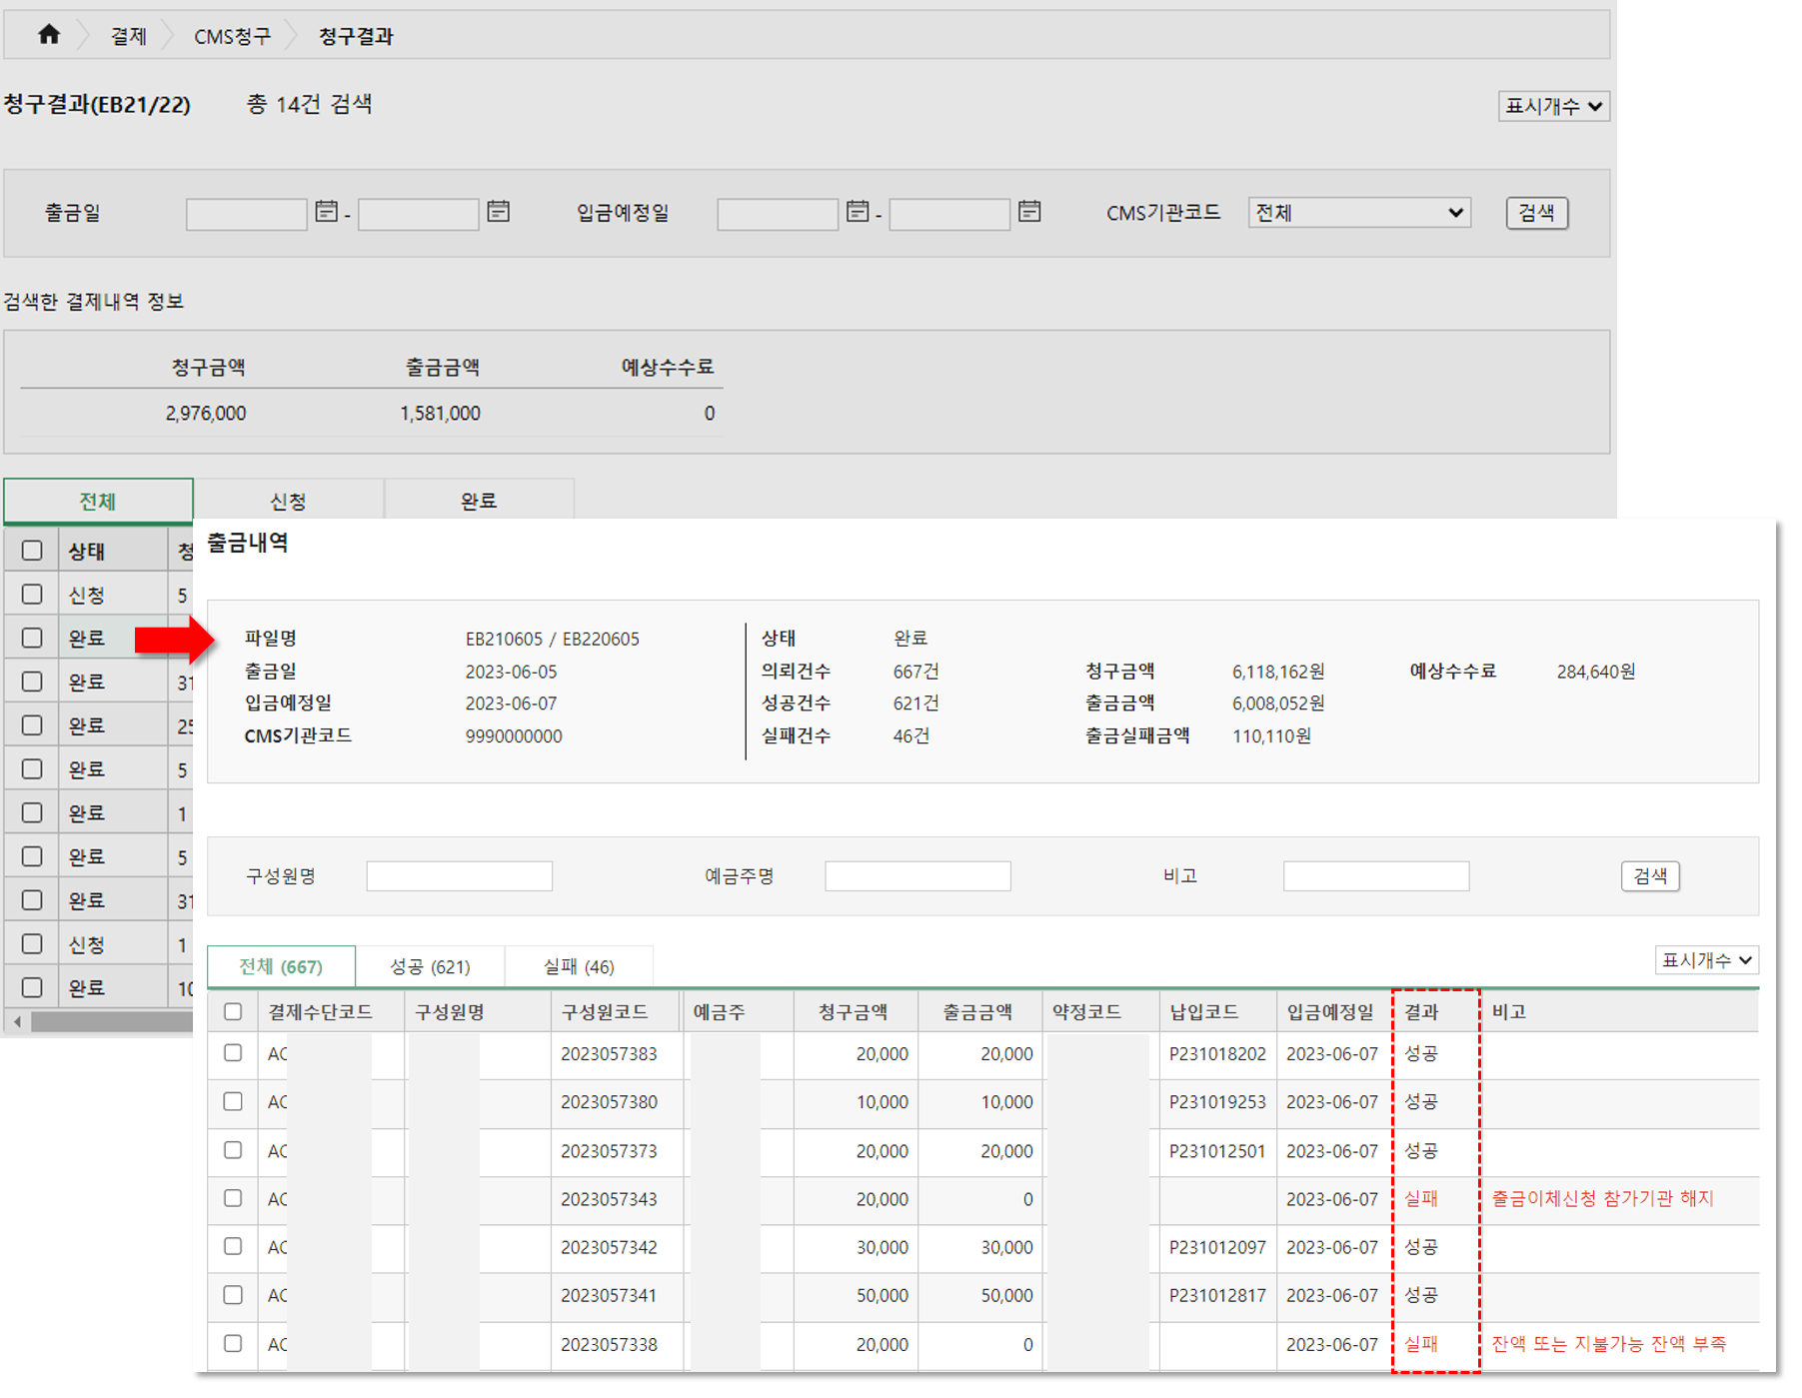Viewport: 1802px width, 1398px height.
Task: Click the horizontal scrollbar left arrow
Action: coord(16,1021)
